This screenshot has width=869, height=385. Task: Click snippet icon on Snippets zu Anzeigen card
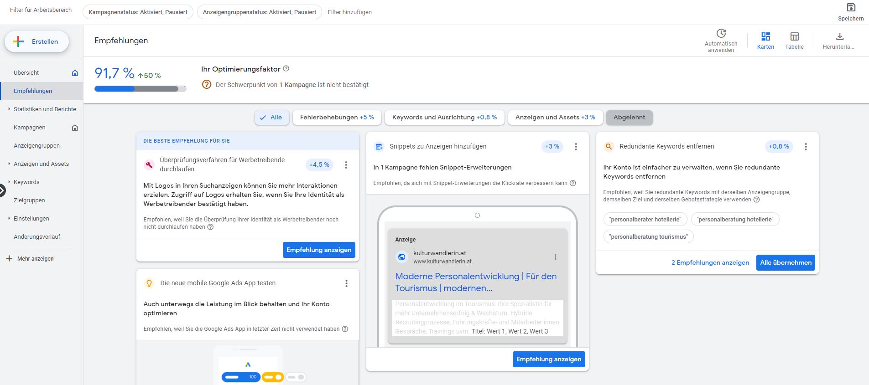[379, 147]
